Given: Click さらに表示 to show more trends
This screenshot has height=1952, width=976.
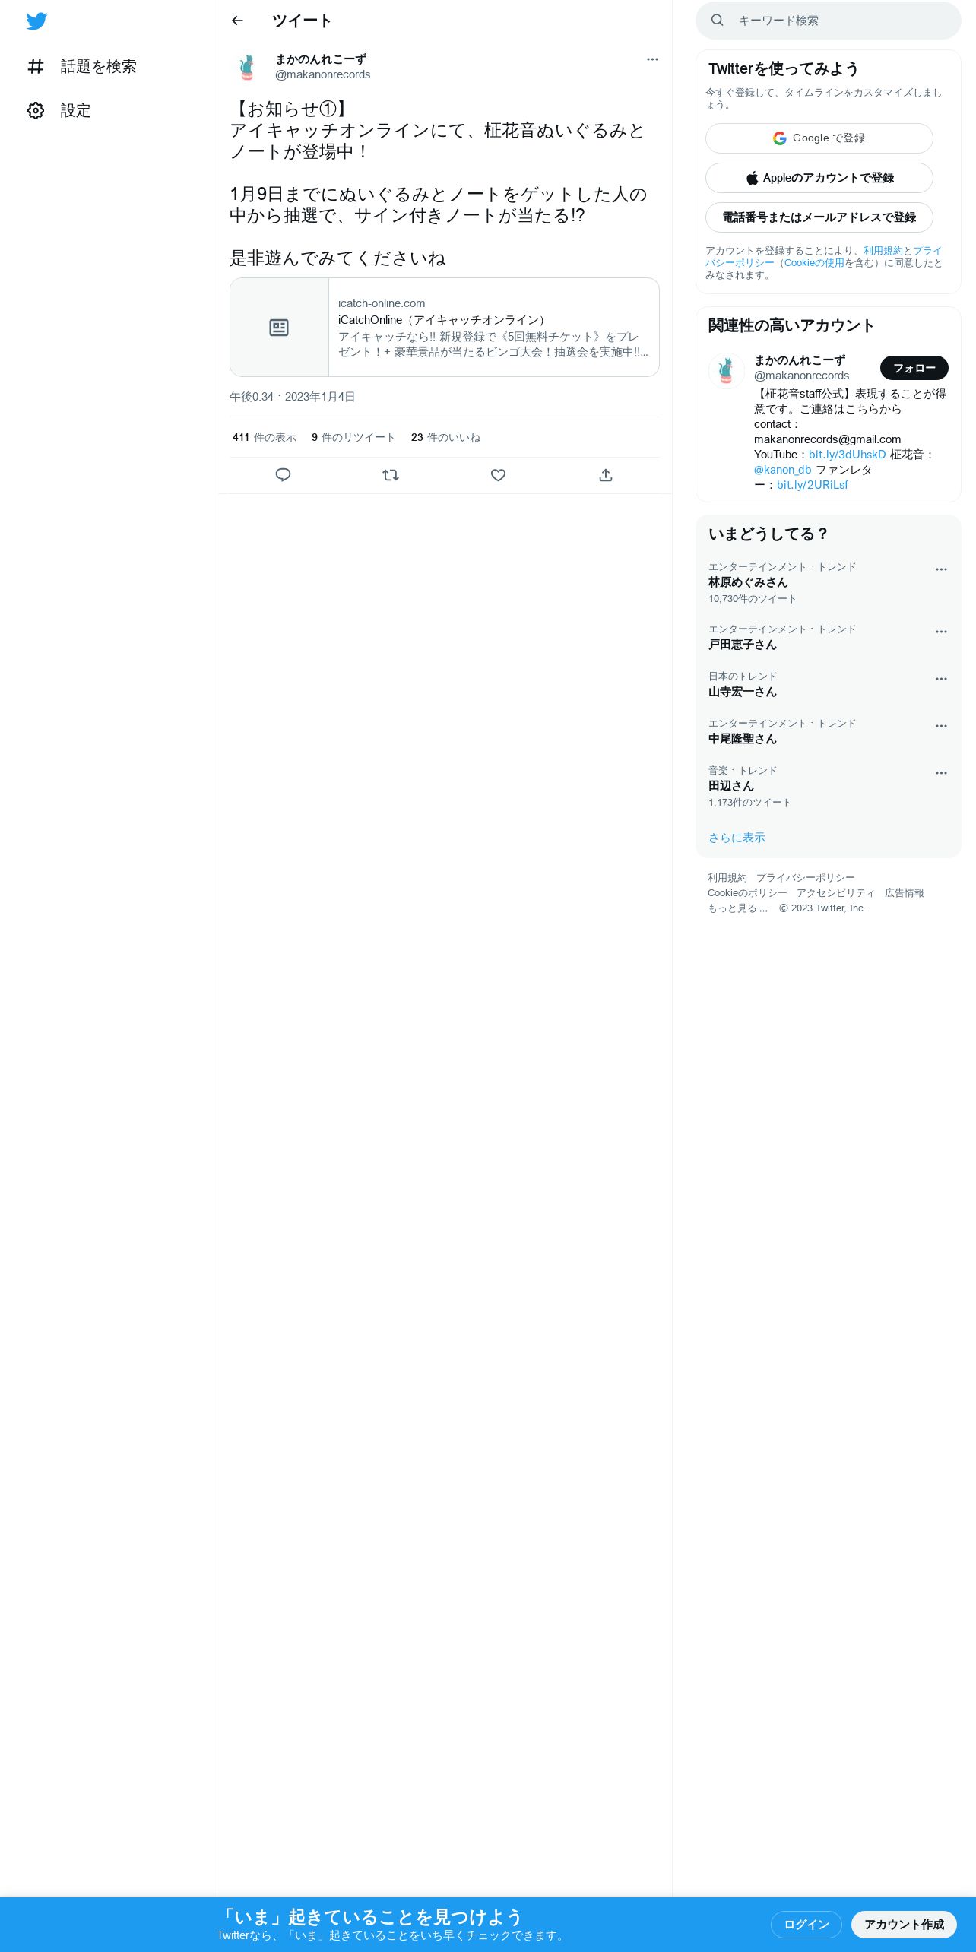Looking at the screenshot, I should [x=737, y=838].
